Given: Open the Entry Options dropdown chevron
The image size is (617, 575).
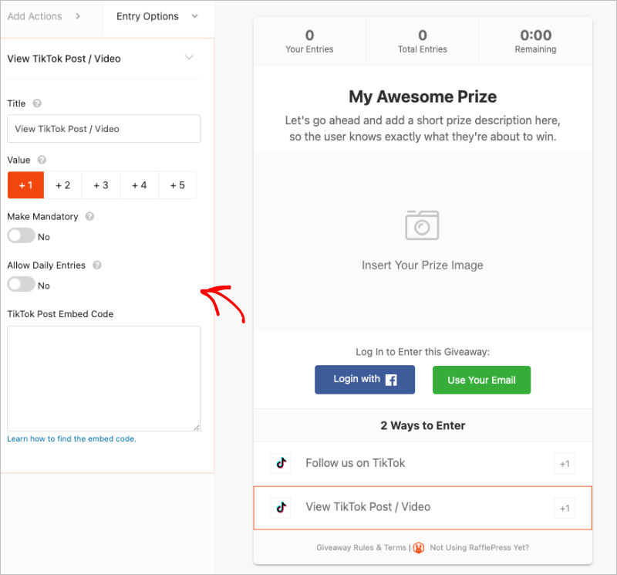Looking at the screenshot, I should click(194, 16).
